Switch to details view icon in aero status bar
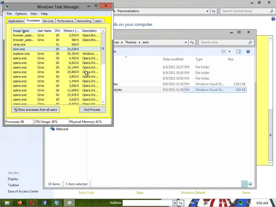The width and height of the screenshot is (276, 207). pos(244,184)
